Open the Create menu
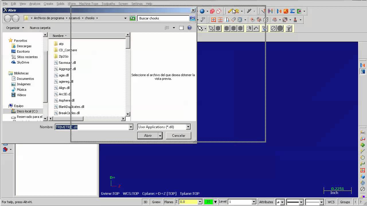This screenshot has width=367, height=206. pyautogui.click(x=48, y=4)
